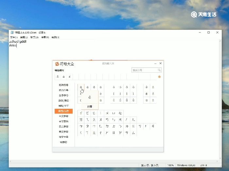Click the trash icon to clear recent symbols
The width and height of the screenshot is (229, 171).
pyautogui.click(x=159, y=77)
